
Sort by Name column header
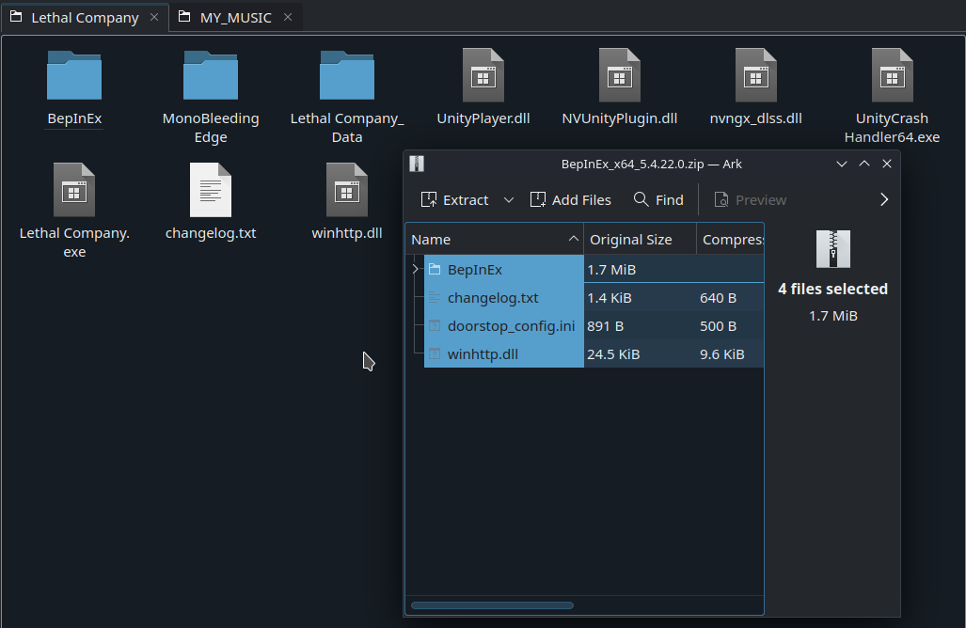[x=494, y=240]
